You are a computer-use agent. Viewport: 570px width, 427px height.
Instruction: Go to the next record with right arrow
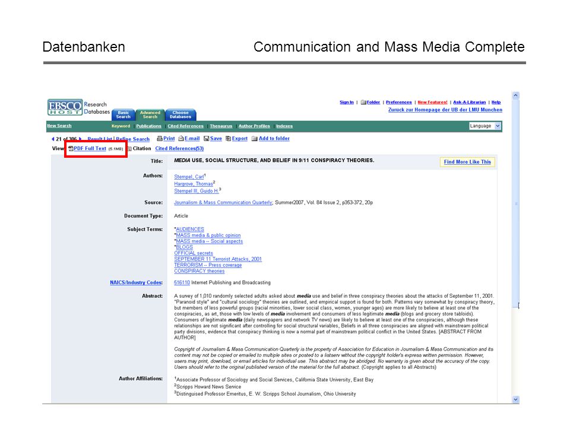click(80, 139)
